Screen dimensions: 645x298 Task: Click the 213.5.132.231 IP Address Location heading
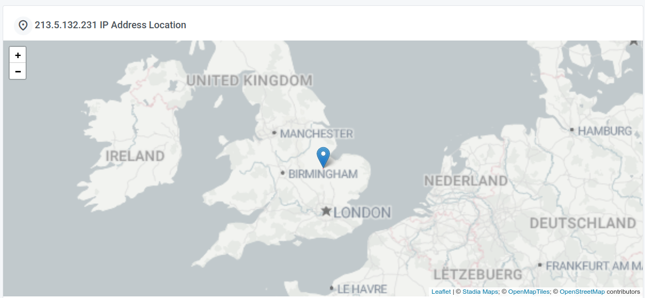pos(111,25)
